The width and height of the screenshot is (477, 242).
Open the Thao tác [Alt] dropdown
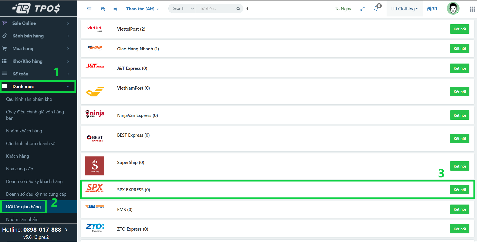point(143,9)
